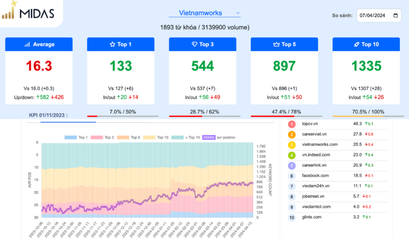The image size is (409, 238).
Task: Click rank 1 badge for topcv.vn
Action: pyautogui.click(x=292, y=124)
